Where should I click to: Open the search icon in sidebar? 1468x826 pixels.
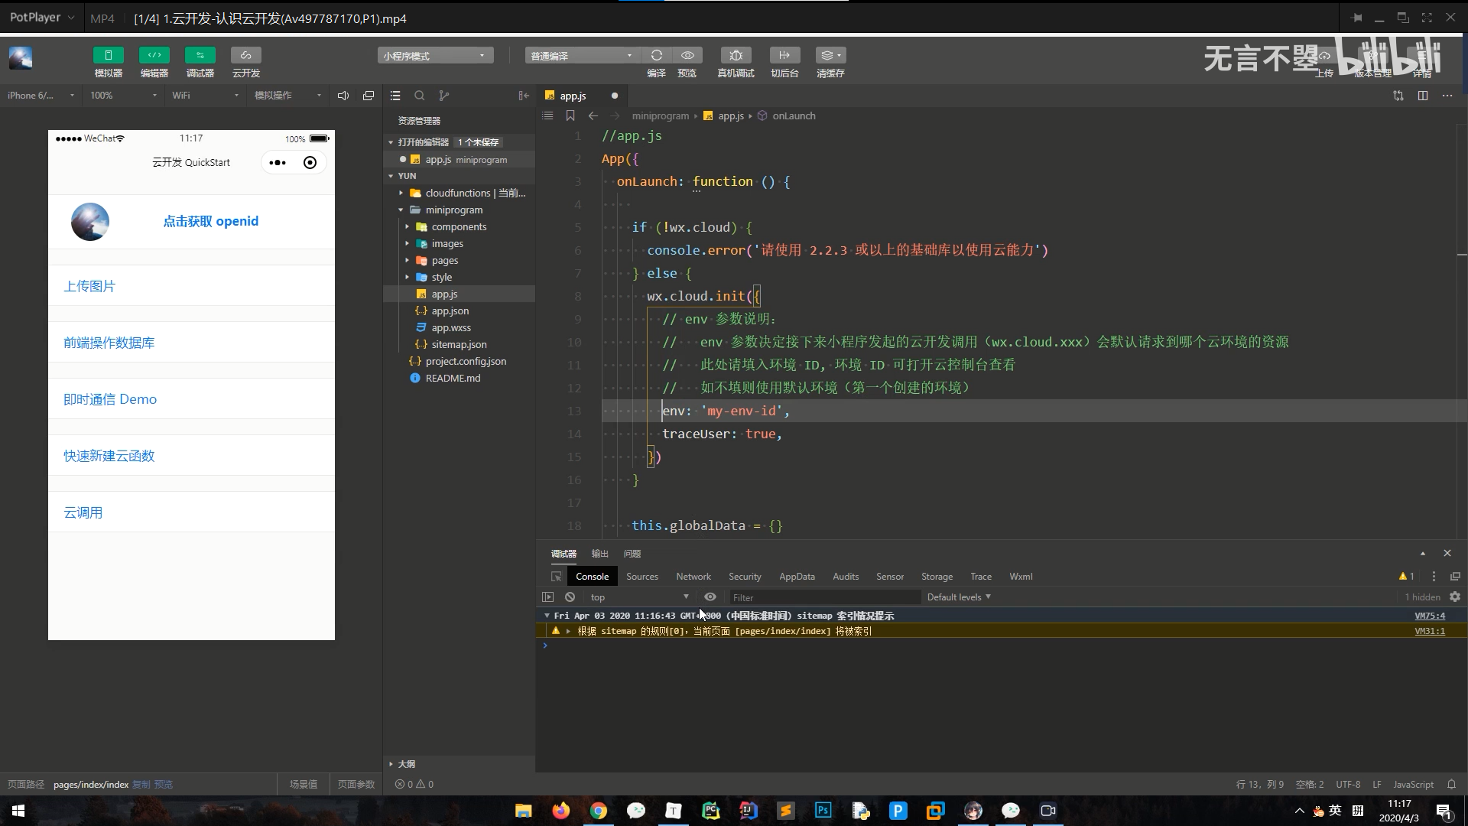coord(420,96)
